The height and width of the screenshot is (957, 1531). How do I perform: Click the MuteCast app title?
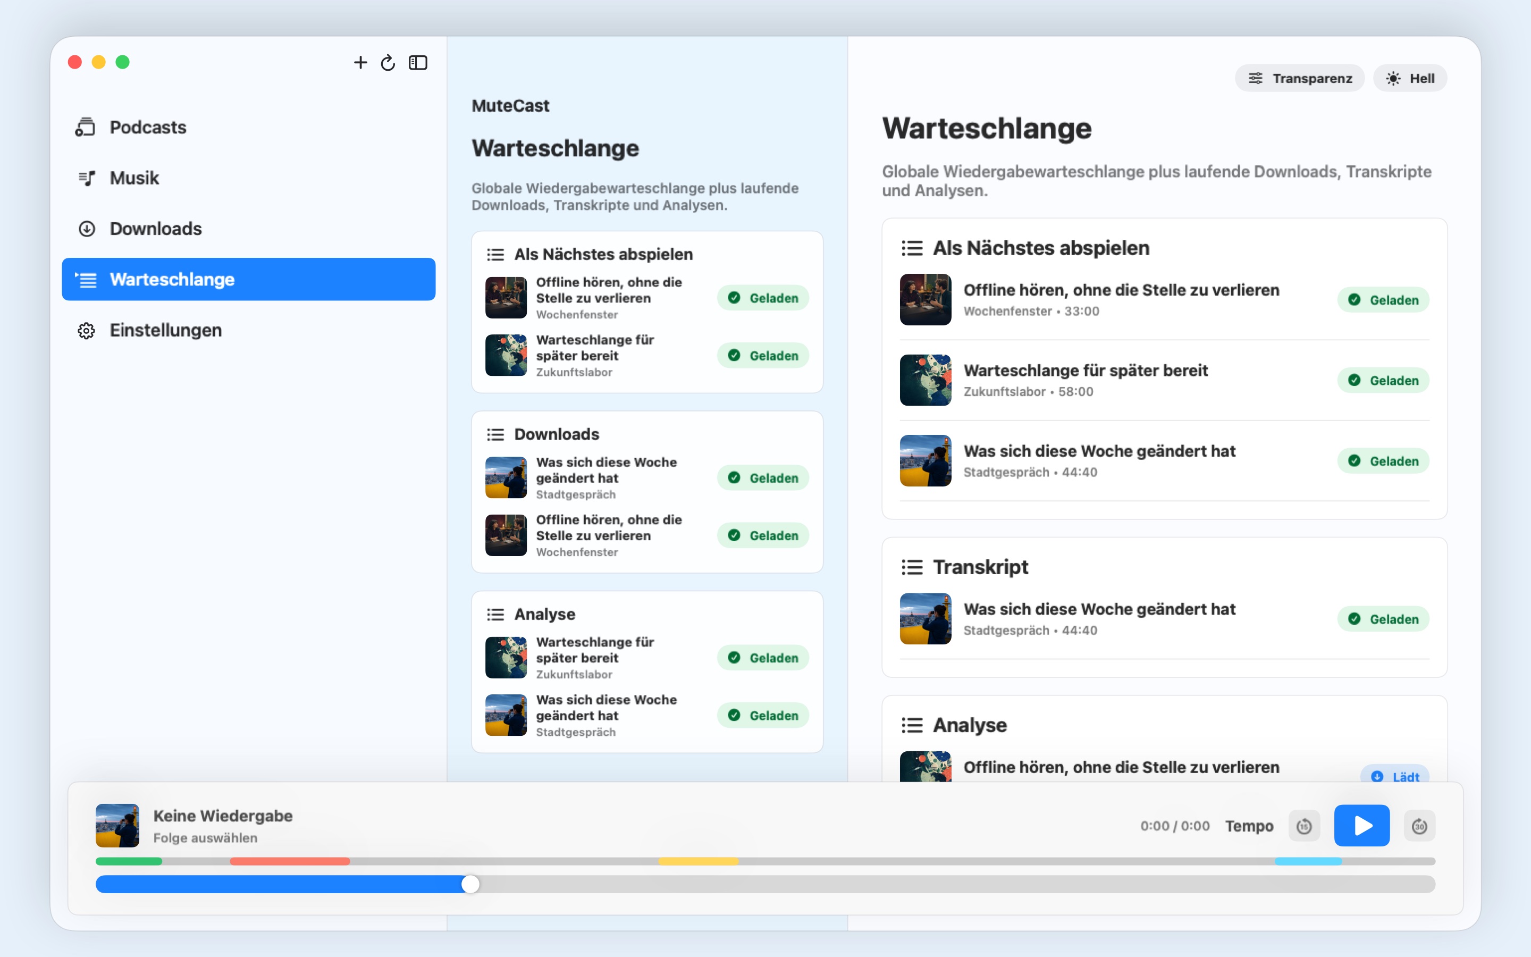[x=510, y=105]
